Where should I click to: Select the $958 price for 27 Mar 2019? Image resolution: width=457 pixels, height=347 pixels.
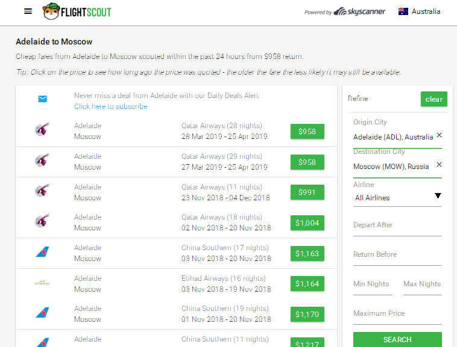point(307,162)
